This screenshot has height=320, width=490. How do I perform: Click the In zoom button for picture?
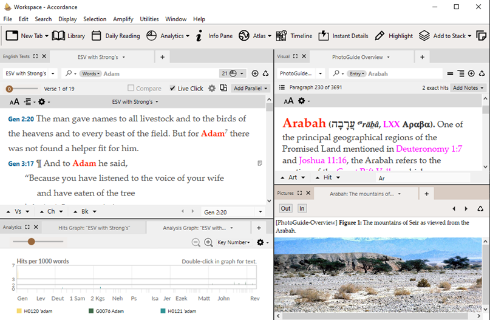[302, 208]
